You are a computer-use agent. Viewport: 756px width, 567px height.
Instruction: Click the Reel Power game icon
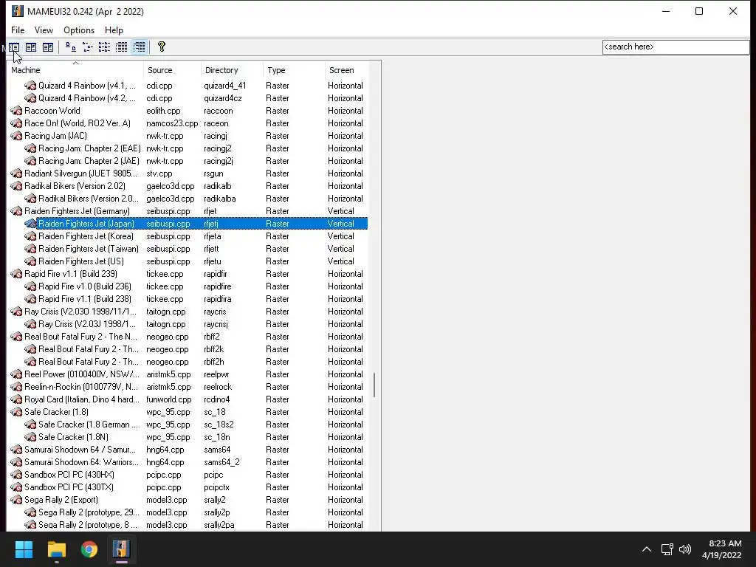click(x=16, y=374)
